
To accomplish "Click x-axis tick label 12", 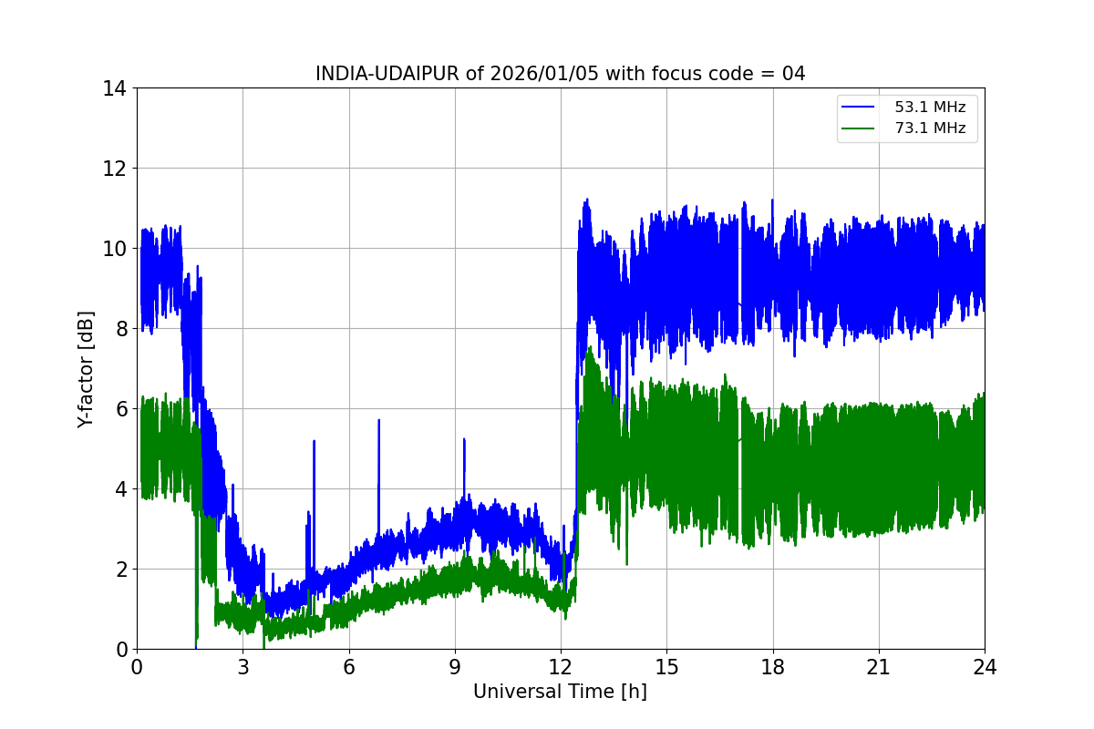I will point(561,666).
